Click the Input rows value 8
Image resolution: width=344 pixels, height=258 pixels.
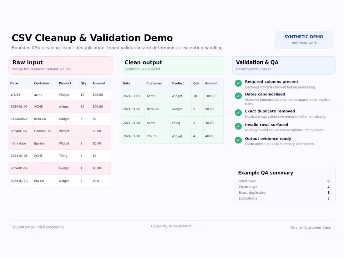(328, 181)
